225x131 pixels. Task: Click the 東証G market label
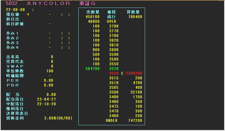pyautogui.click(x=87, y=3)
